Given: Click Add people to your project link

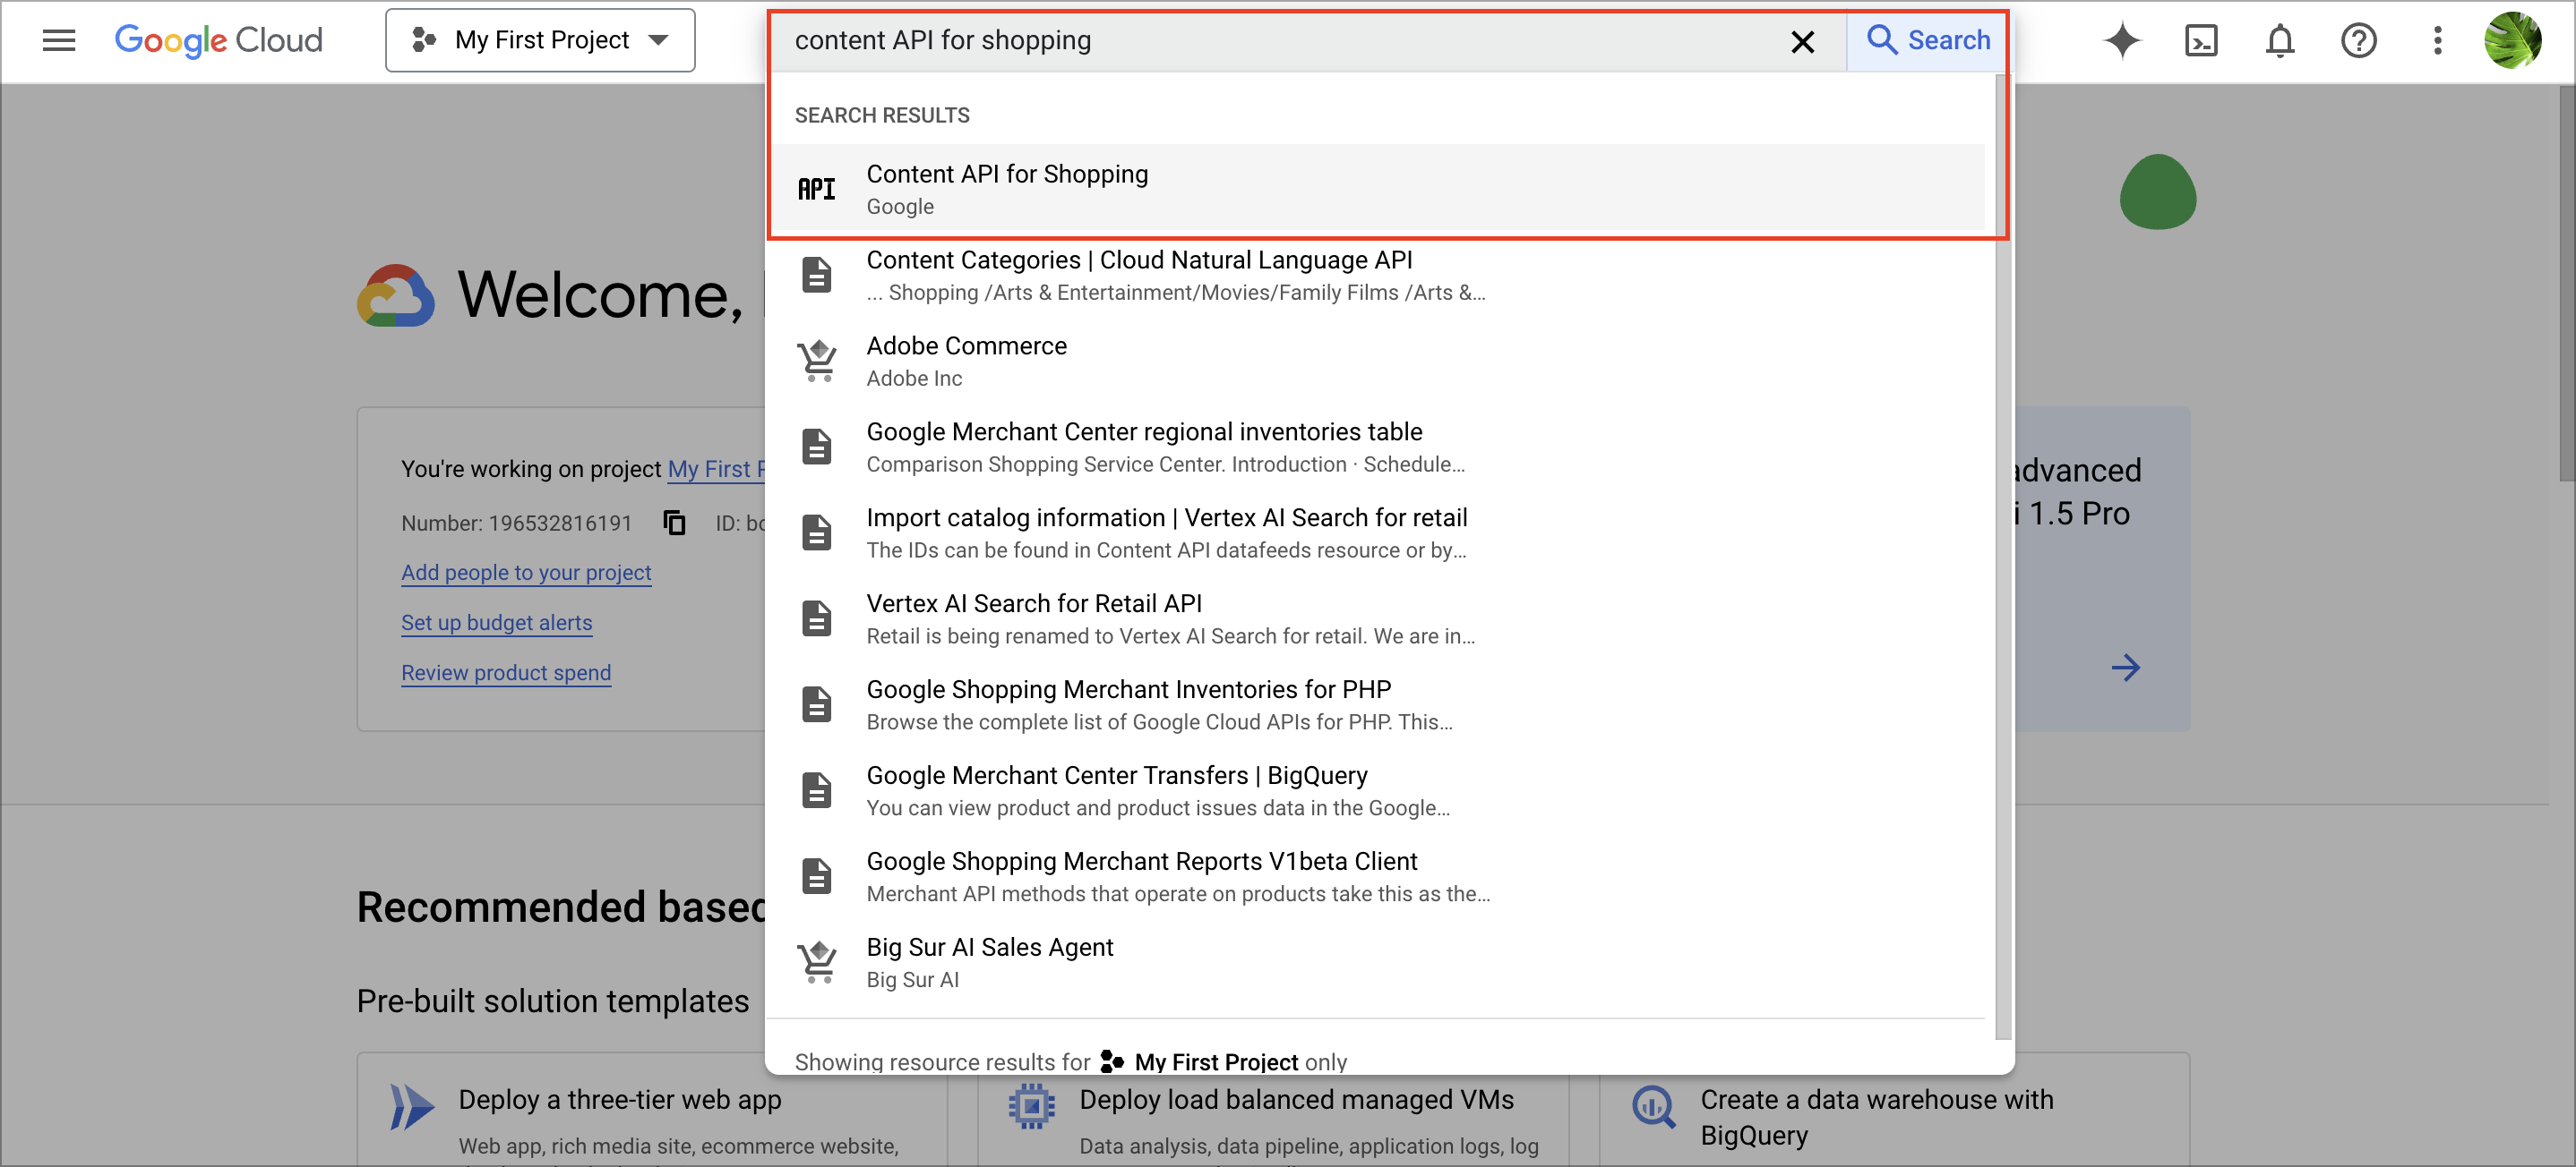Looking at the screenshot, I should (526, 573).
